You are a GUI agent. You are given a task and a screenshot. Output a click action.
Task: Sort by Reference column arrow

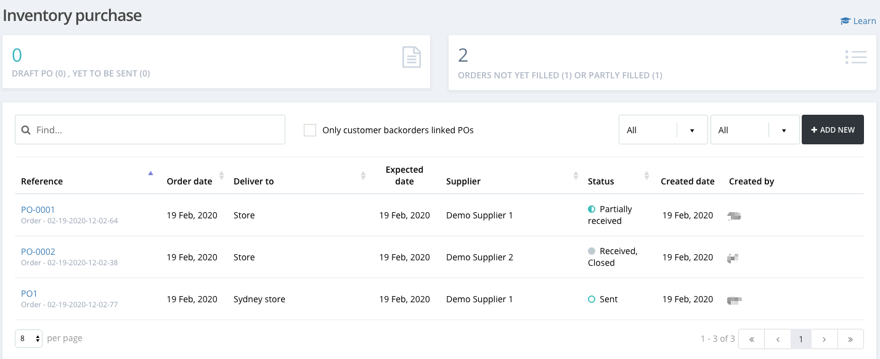(150, 173)
